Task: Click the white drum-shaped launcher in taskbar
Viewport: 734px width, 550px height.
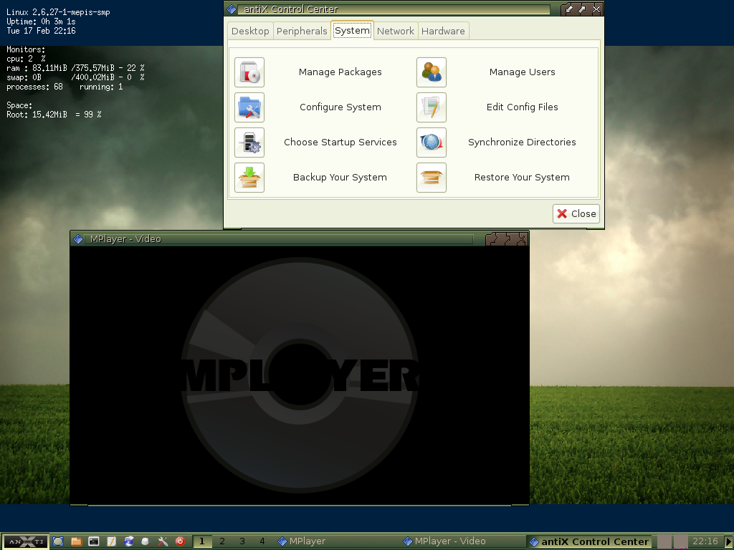Action: [146, 541]
